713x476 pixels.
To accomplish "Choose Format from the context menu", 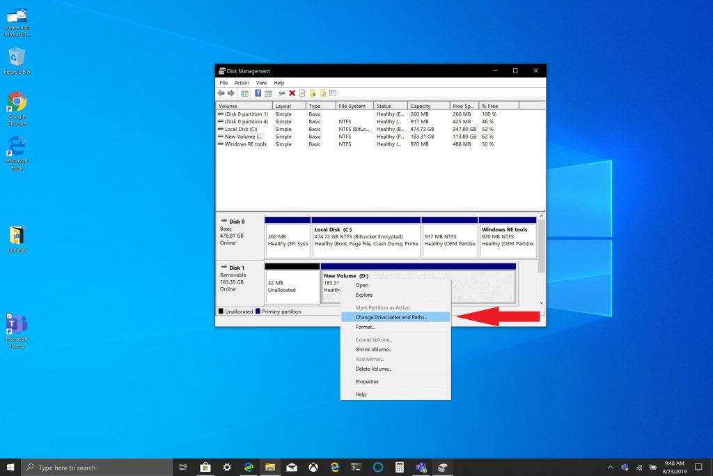I will point(365,327).
